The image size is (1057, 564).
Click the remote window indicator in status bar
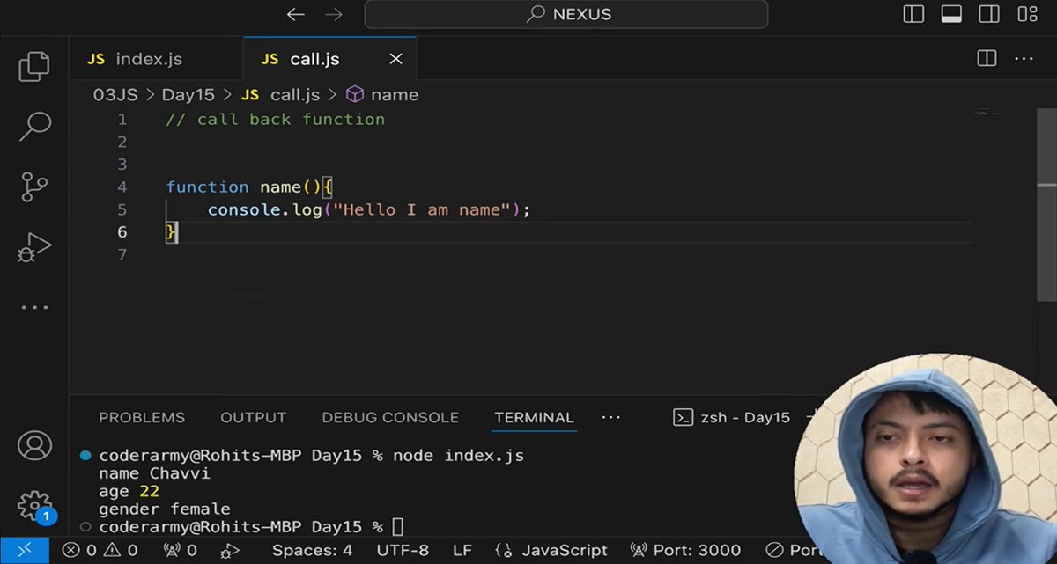[25, 550]
